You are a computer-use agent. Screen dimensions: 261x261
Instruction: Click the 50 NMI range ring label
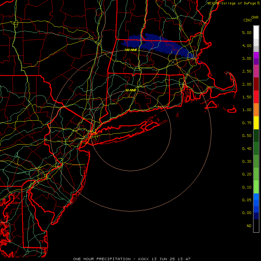pos(130,90)
